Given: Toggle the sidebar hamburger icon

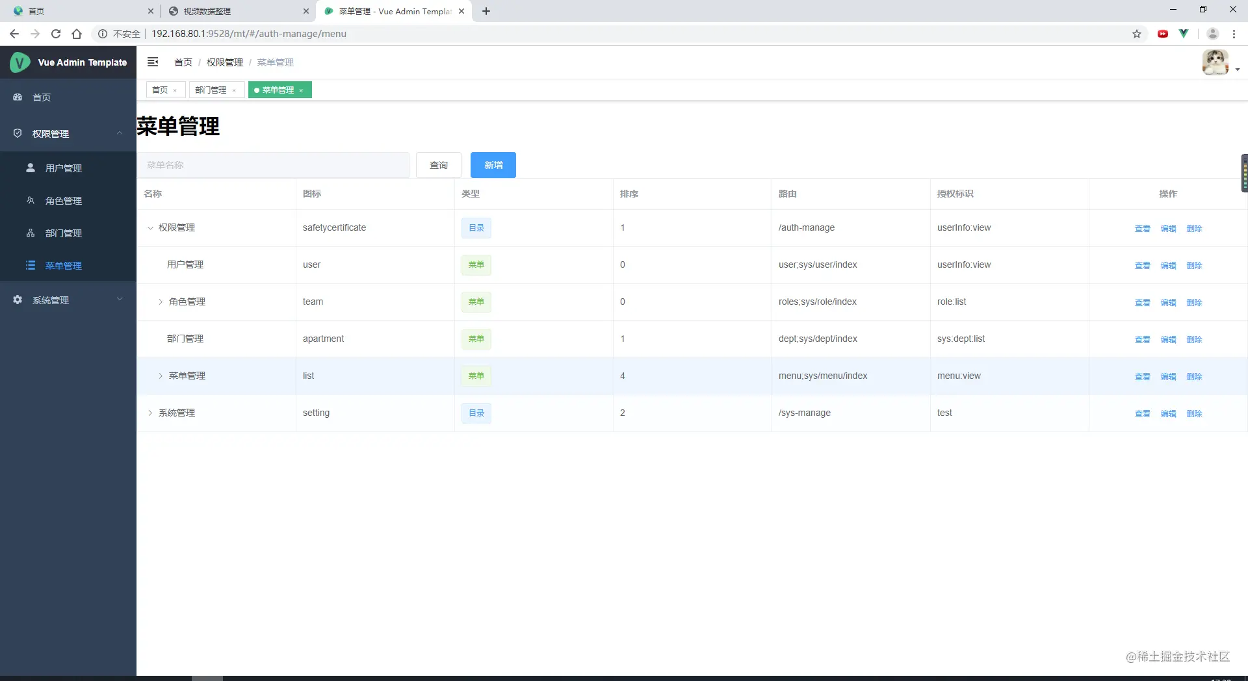Looking at the screenshot, I should point(153,62).
